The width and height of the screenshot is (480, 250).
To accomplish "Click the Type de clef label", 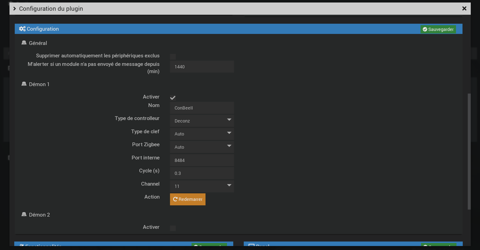I will pyautogui.click(x=145, y=131).
